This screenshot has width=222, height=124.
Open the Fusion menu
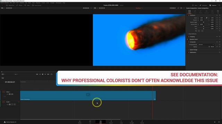(43, 3)
